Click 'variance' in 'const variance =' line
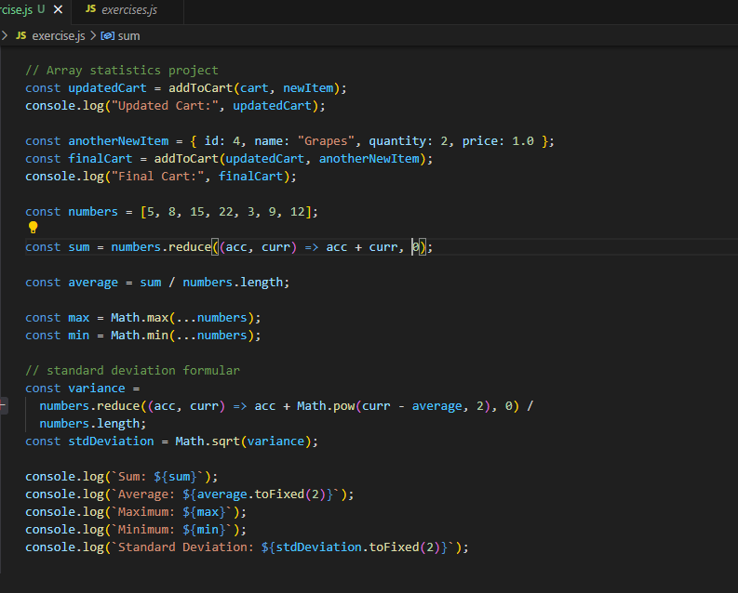Image resolution: width=738 pixels, height=593 pixels. click(x=97, y=389)
